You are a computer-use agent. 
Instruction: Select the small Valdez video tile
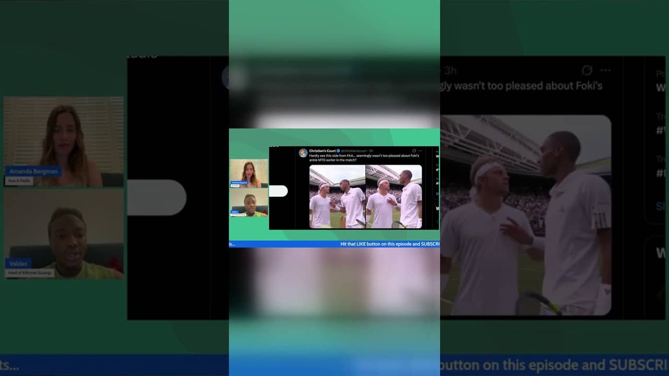249,203
